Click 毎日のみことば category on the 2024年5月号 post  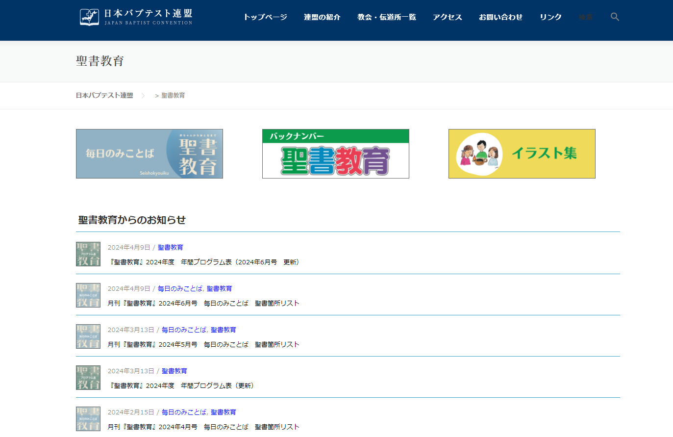pos(184,330)
